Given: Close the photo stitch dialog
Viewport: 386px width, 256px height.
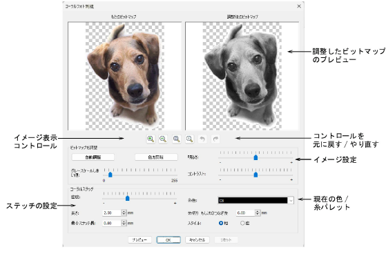Looking at the screenshot, I should click(299, 6).
